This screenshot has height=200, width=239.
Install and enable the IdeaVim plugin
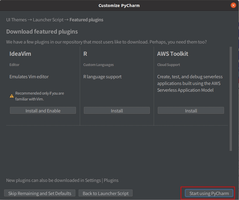coord(43,111)
